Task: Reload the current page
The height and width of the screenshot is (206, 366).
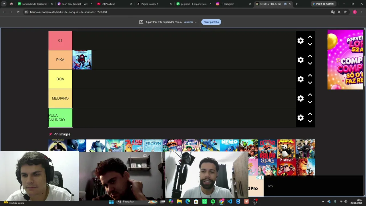Action: [18, 12]
